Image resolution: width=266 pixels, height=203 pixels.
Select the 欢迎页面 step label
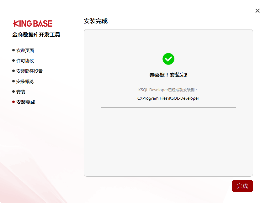click(x=25, y=50)
